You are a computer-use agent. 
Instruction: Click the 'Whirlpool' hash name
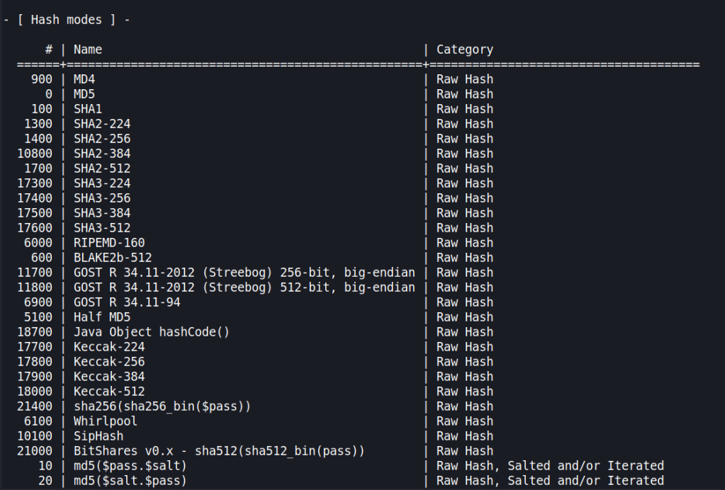pyautogui.click(x=106, y=421)
